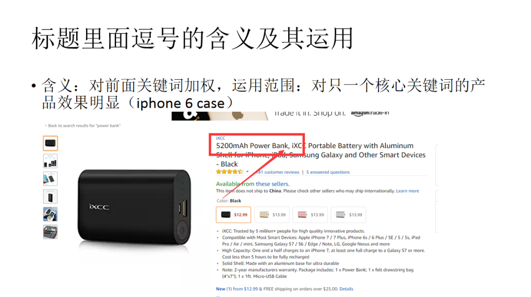Select the gold color option at $13.99
Viewport: 531px width, 297px height.
click(272, 215)
